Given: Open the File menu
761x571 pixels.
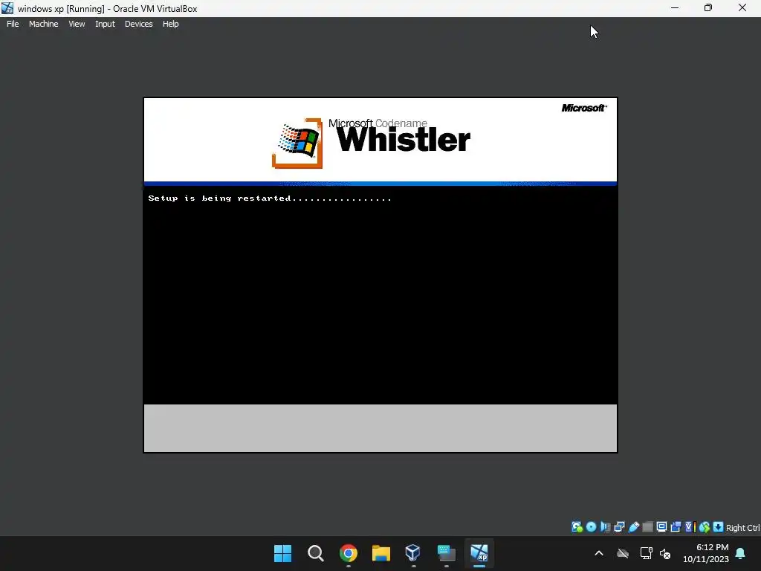Looking at the screenshot, I should pos(13,24).
